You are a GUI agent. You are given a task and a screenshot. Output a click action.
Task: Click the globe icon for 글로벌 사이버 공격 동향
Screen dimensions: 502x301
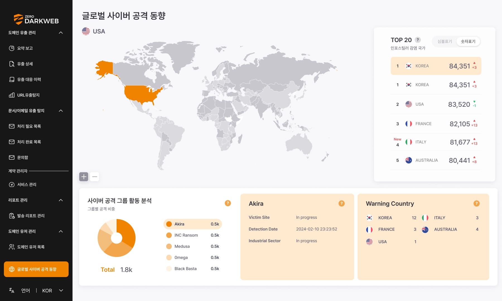click(x=12, y=269)
